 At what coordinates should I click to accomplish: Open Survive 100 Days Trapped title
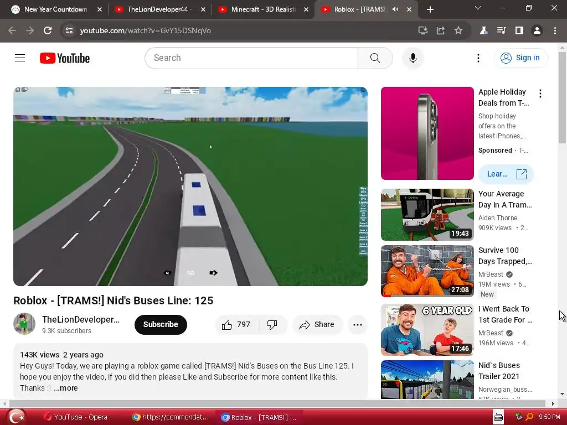(505, 256)
